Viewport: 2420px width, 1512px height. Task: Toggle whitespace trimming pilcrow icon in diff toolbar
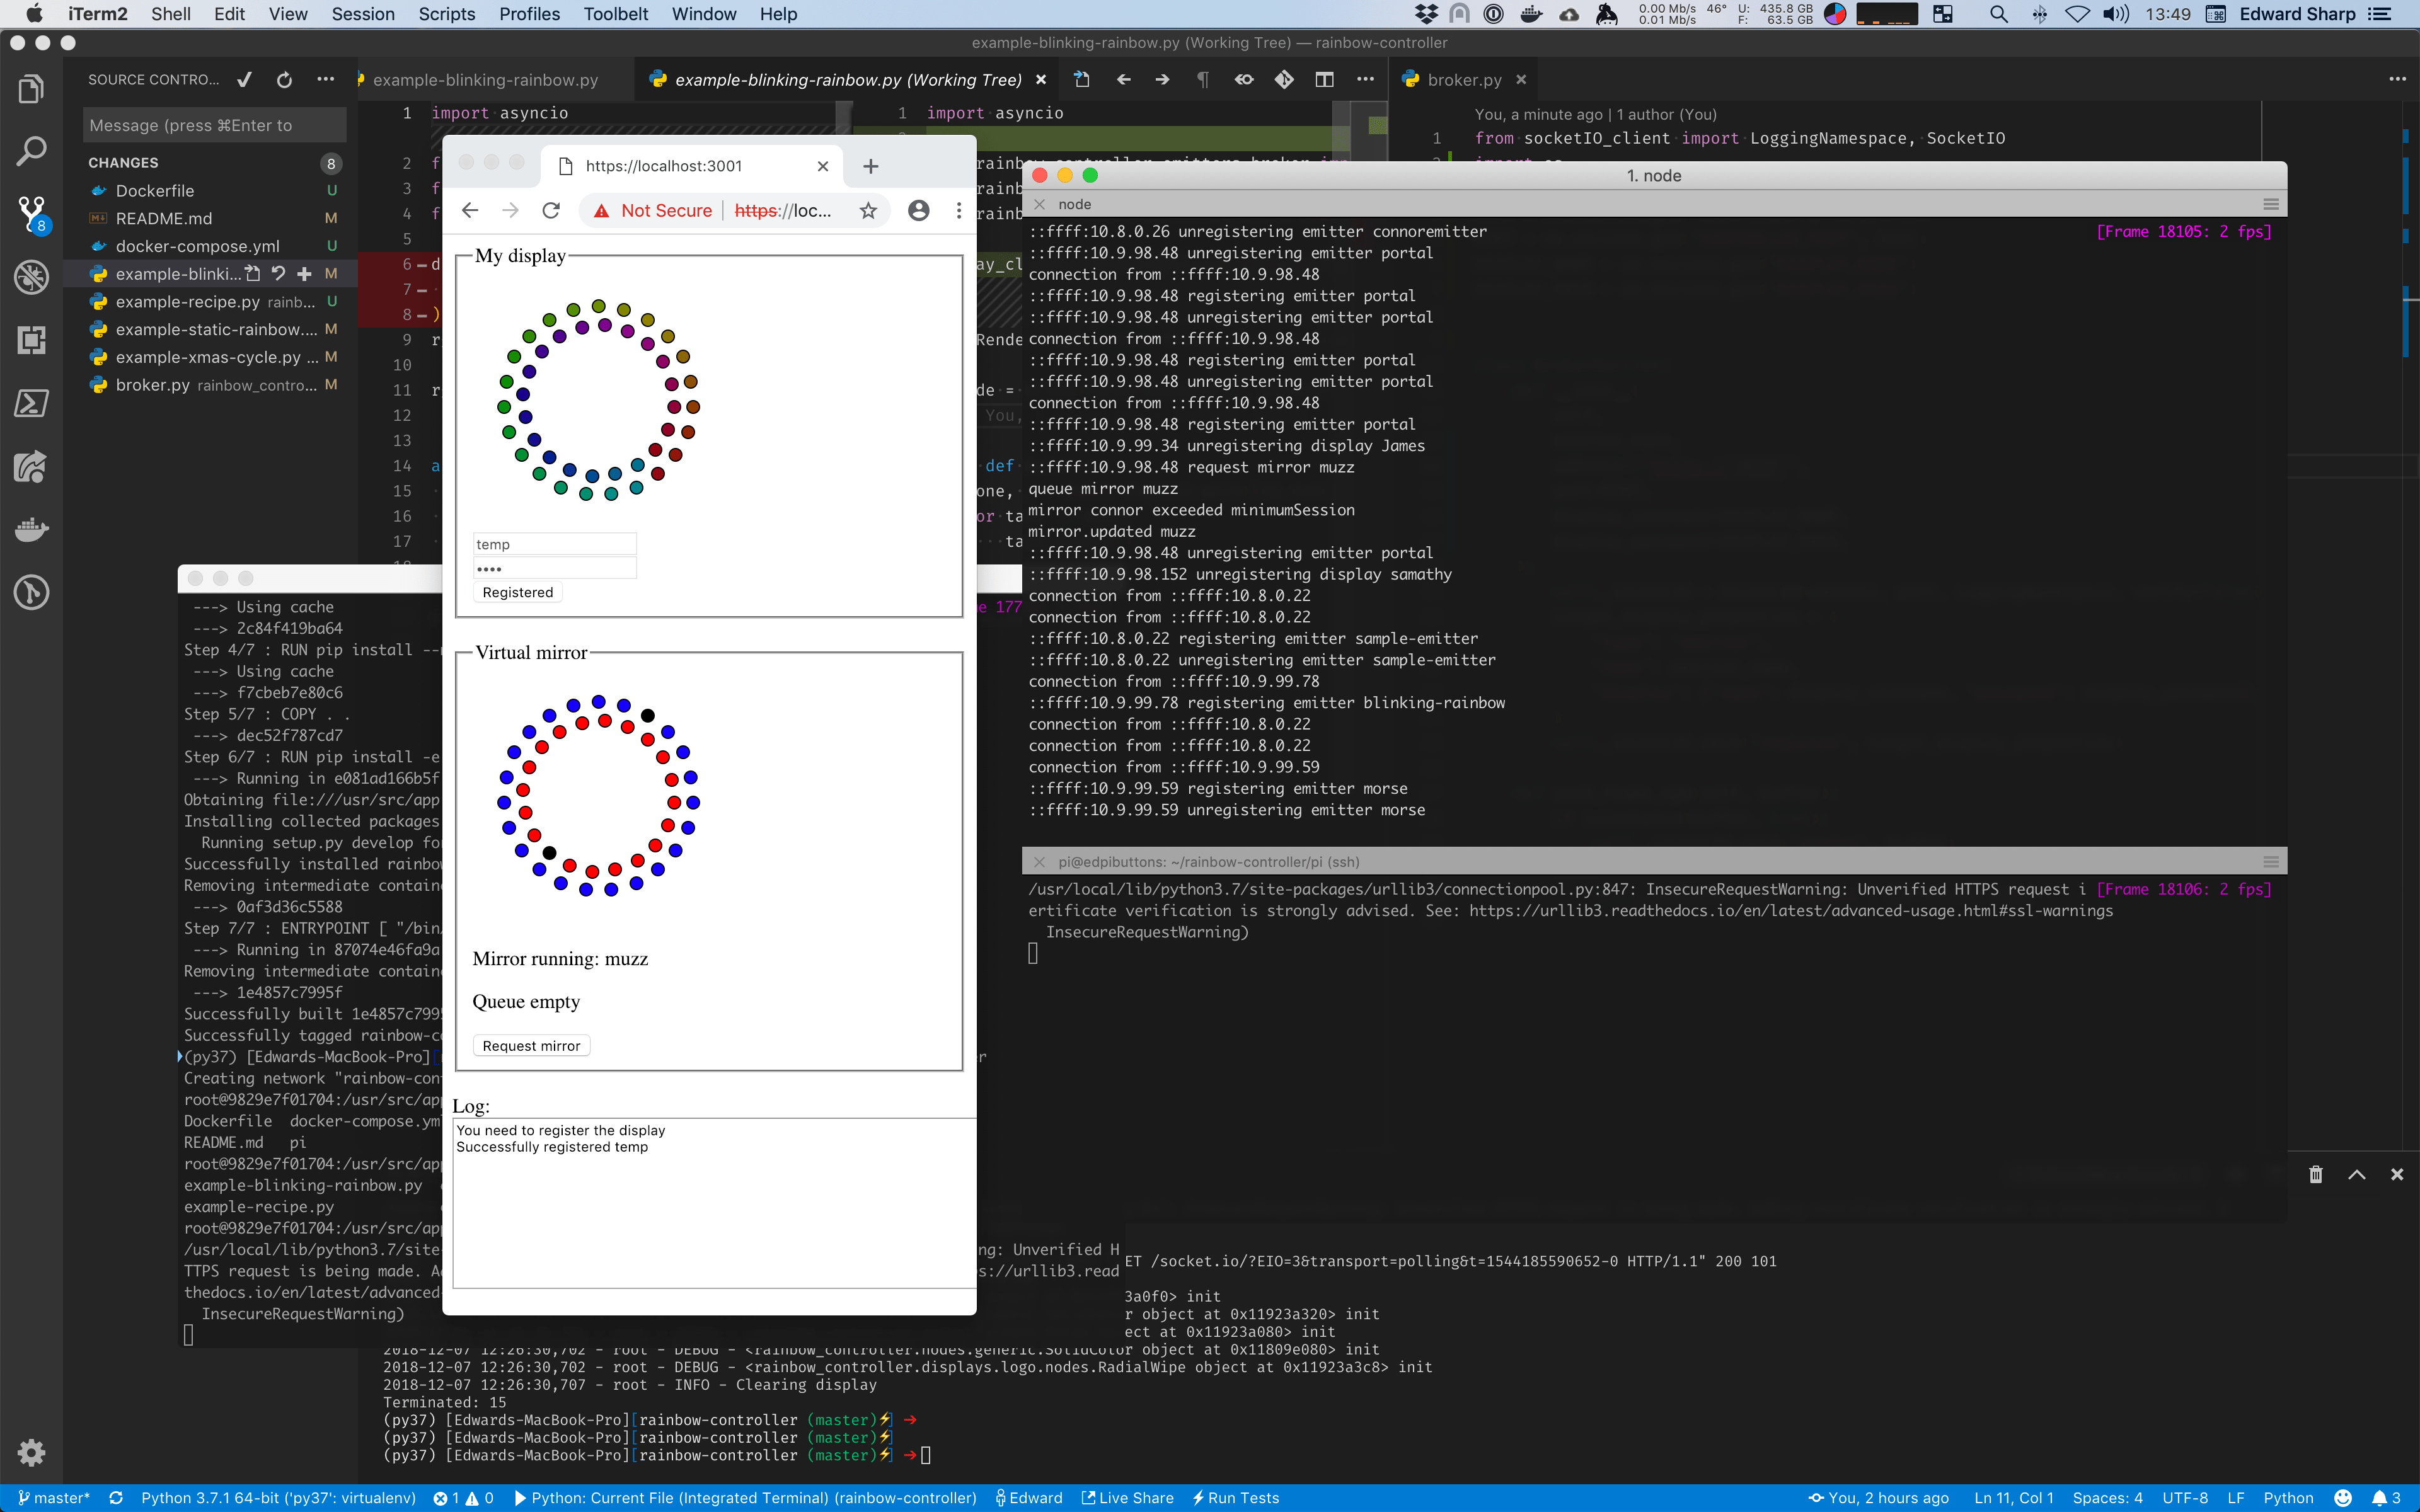click(x=1203, y=80)
